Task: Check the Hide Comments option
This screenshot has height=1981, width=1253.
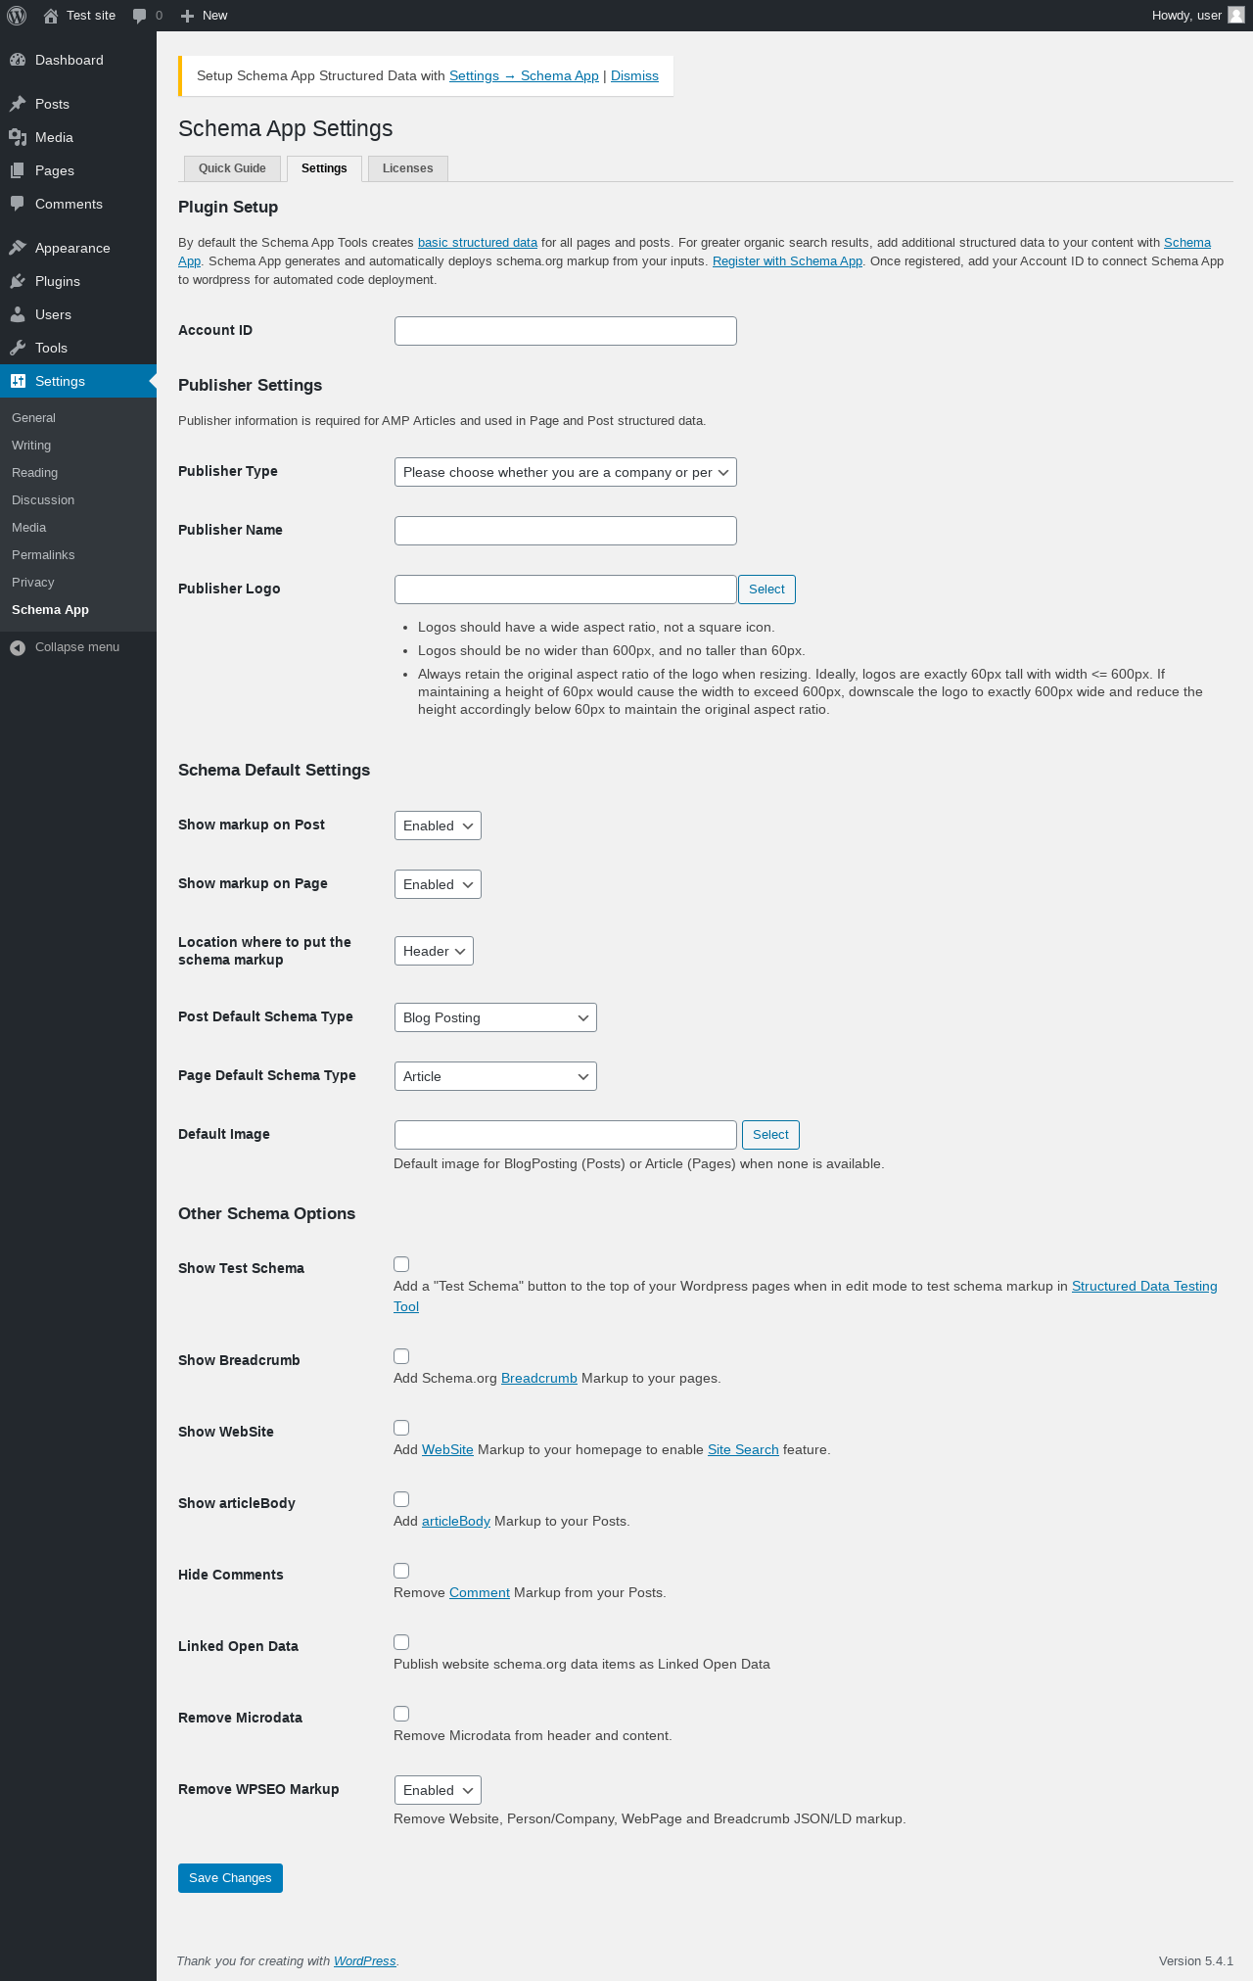Action: 401,1571
